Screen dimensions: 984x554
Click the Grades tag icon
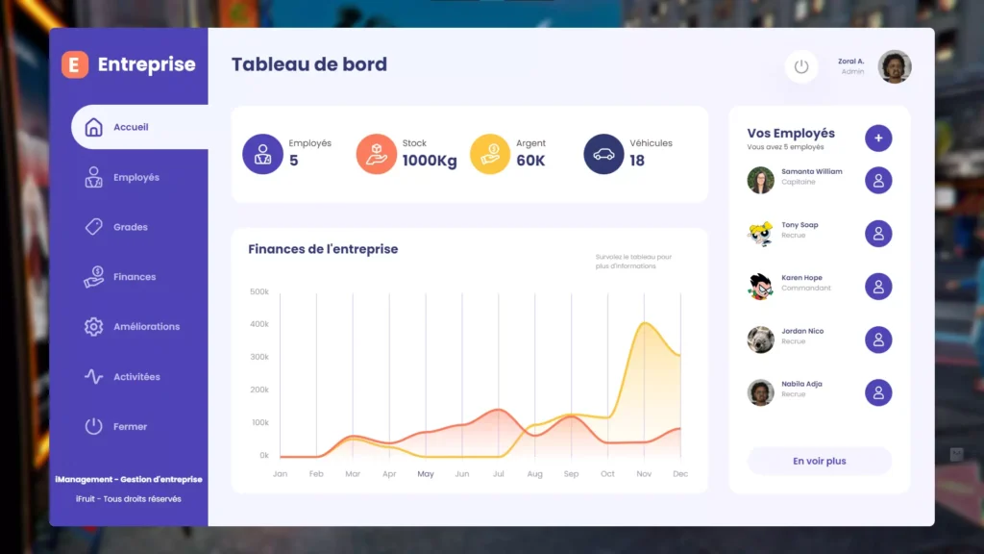click(93, 226)
